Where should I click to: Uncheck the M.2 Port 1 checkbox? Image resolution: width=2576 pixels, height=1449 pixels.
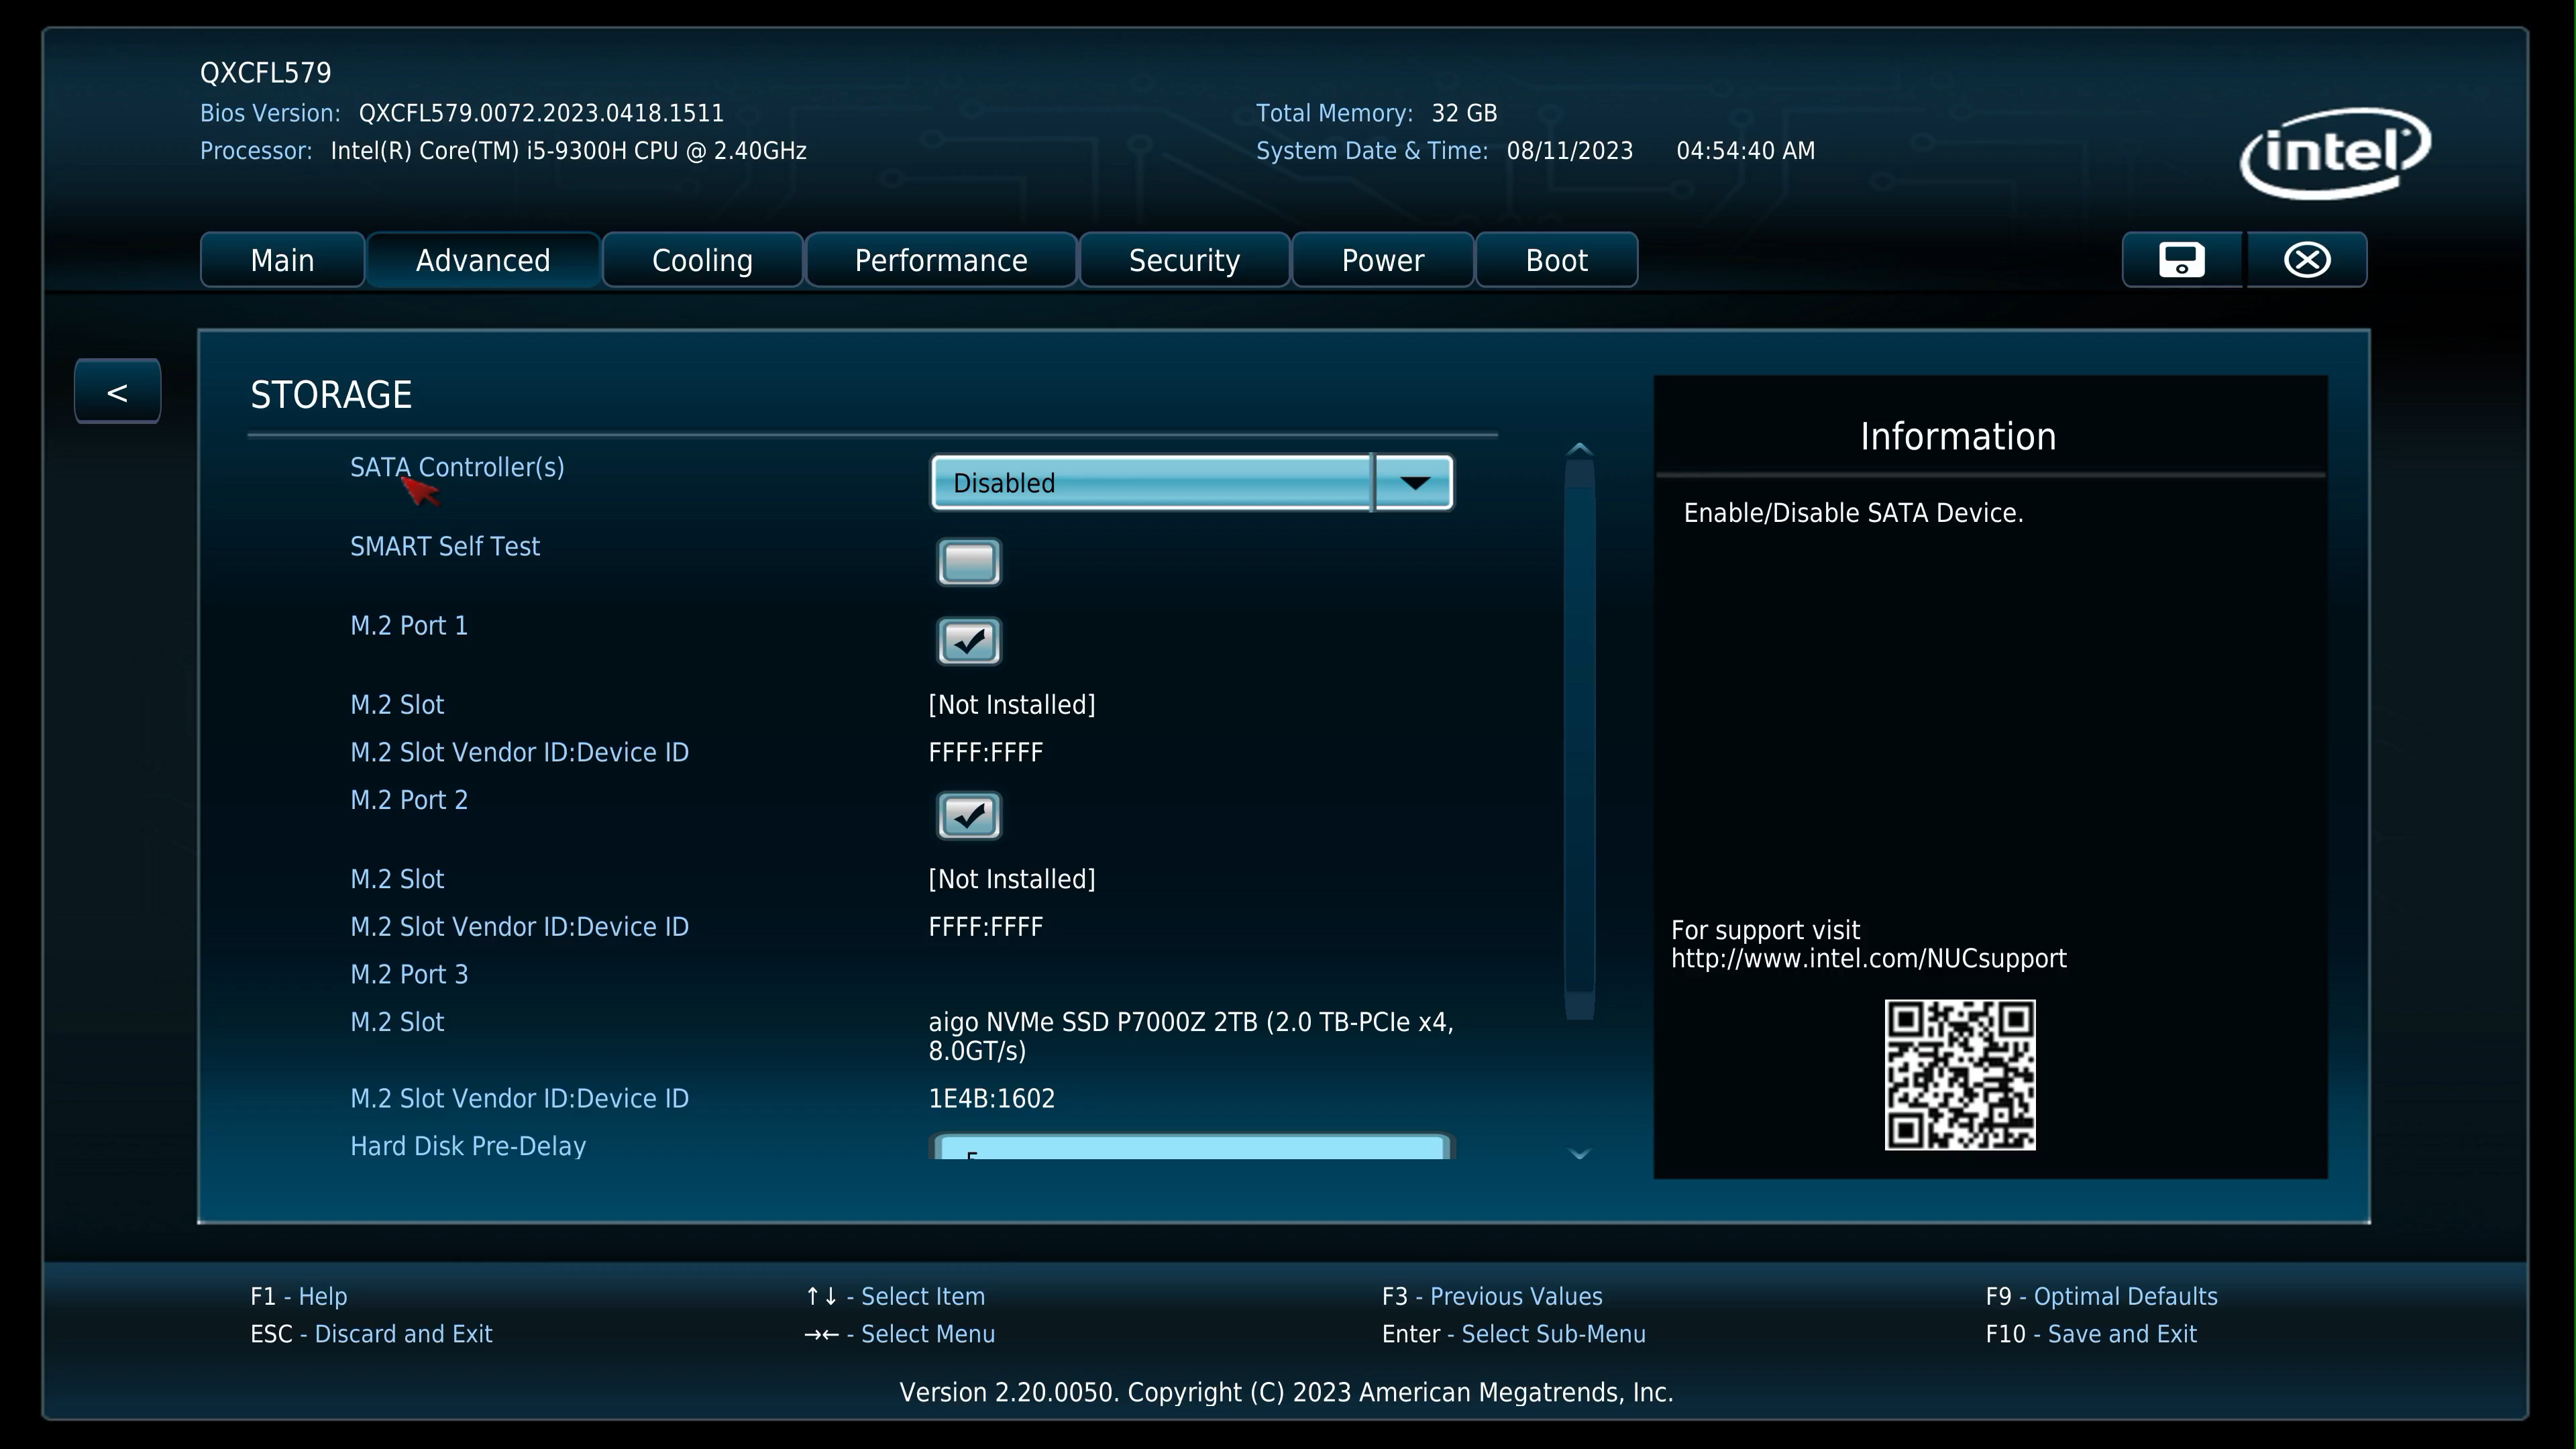pyautogui.click(x=968, y=641)
